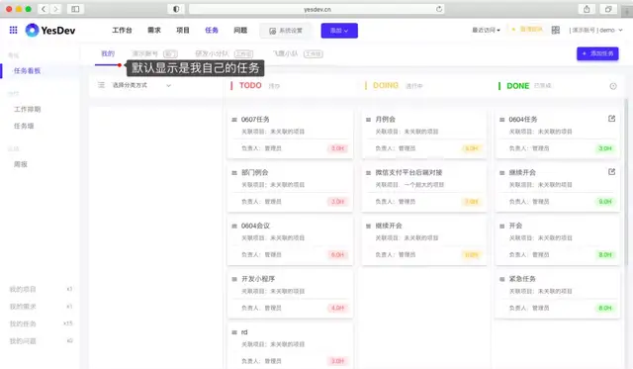Toggle the Safari sidebar icon
The width and height of the screenshot is (633, 369).
point(75,9)
